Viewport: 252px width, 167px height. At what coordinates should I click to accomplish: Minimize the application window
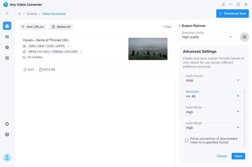tap(231, 4)
